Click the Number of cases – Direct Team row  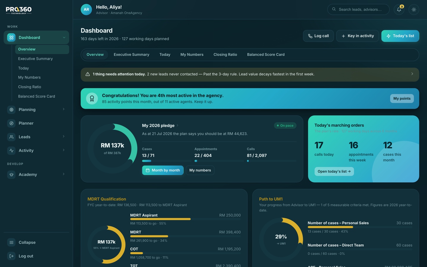pos(360,249)
